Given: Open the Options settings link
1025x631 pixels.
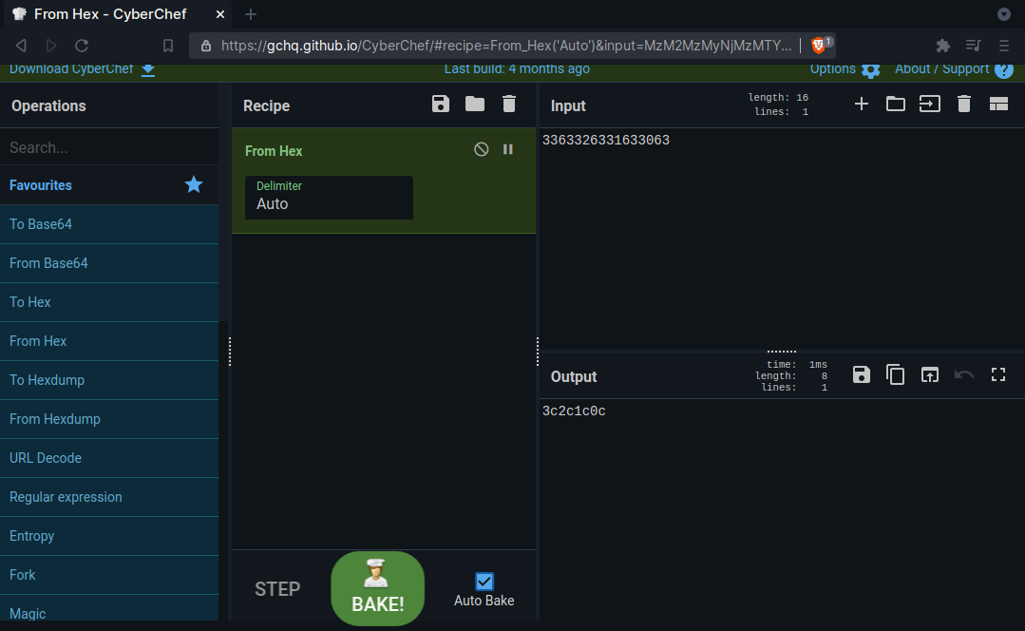Looking at the screenshot, I should (x=845, y=69).
